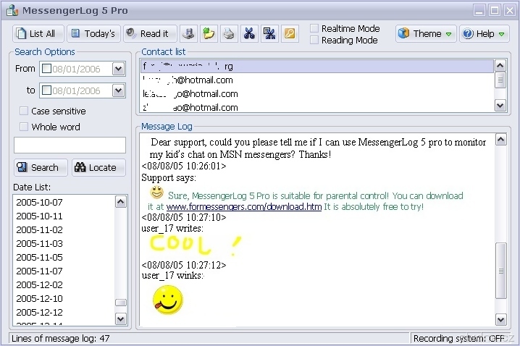Click 'Lines of message log: 47' status text
Screen dimensions: 520x346
(60, 338)
